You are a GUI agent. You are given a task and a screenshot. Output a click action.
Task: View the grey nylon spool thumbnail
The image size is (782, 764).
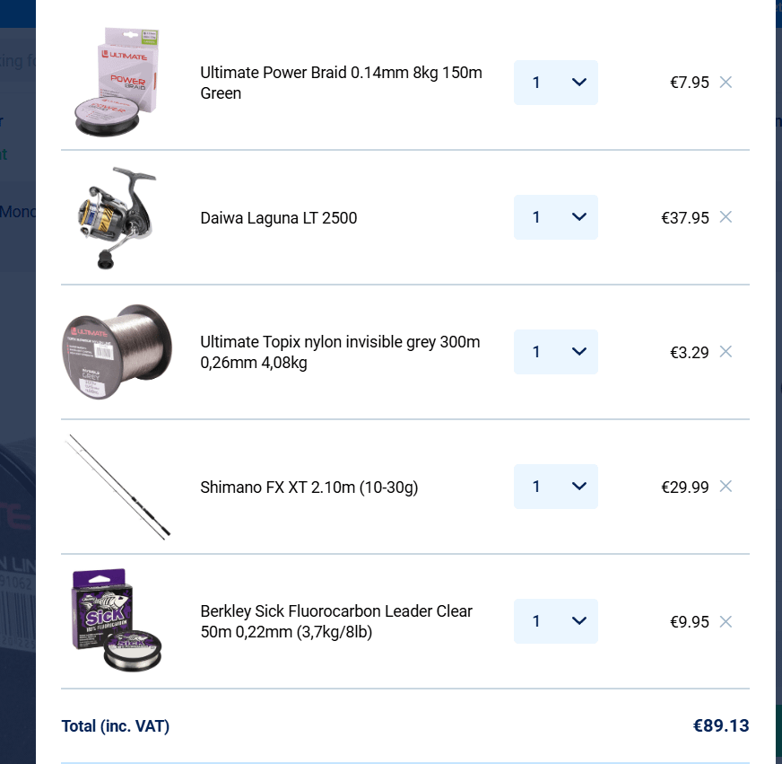pyautogui.click(x=117, y=352)
